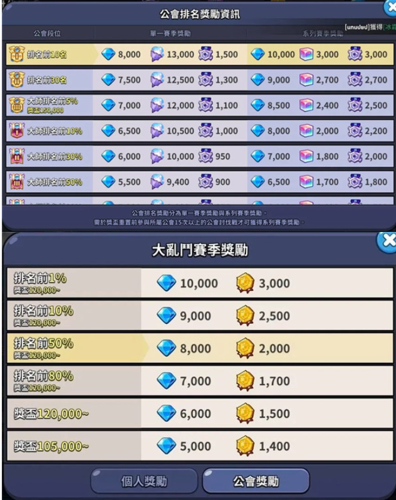Click the gold medal icon beside 3,000
Screen dimensions: 396x500
[x=245, y=283]
